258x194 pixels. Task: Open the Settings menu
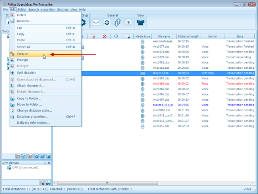click(x=63, y=9)
